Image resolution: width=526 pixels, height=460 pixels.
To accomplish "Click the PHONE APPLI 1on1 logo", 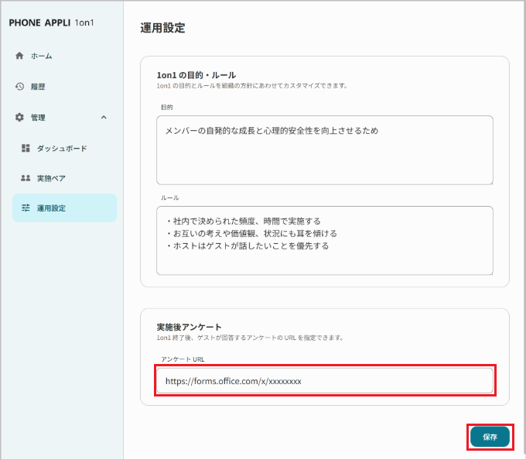I will (51, 22).
